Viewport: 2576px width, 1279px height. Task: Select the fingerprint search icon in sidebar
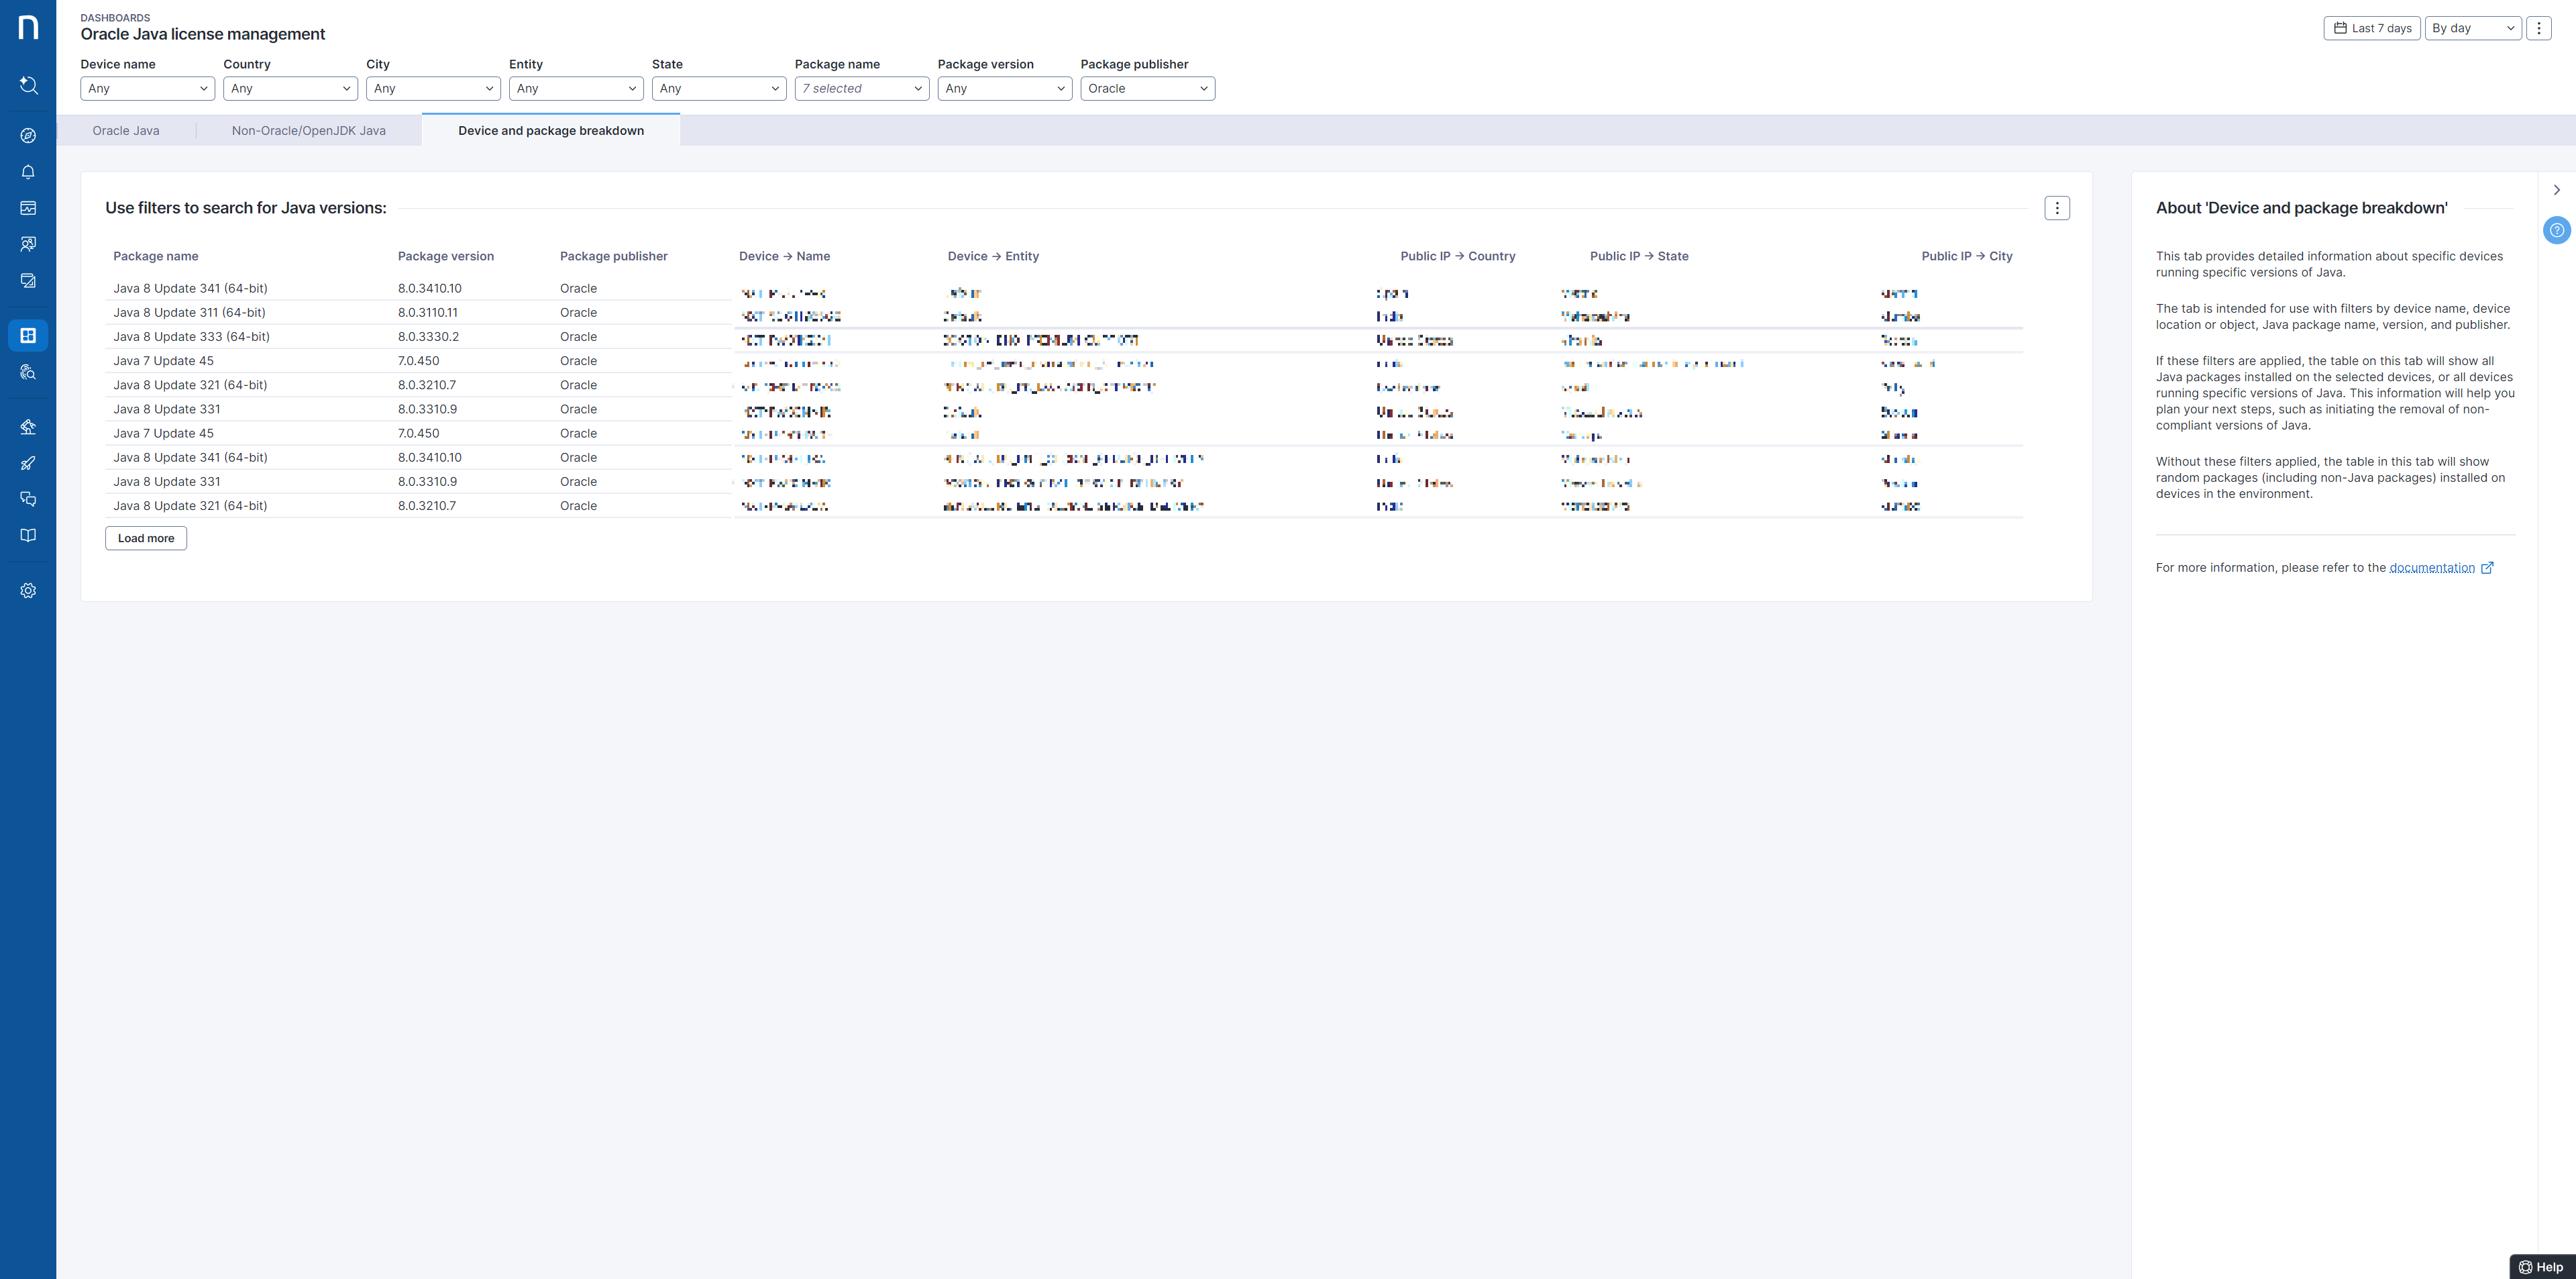click(x=28, y=371)
